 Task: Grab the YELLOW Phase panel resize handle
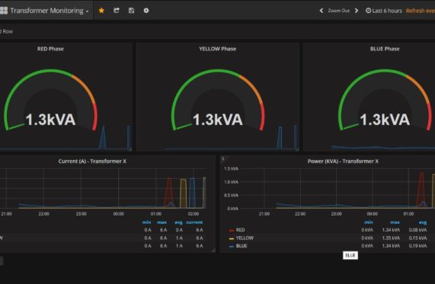coord(297,149)
